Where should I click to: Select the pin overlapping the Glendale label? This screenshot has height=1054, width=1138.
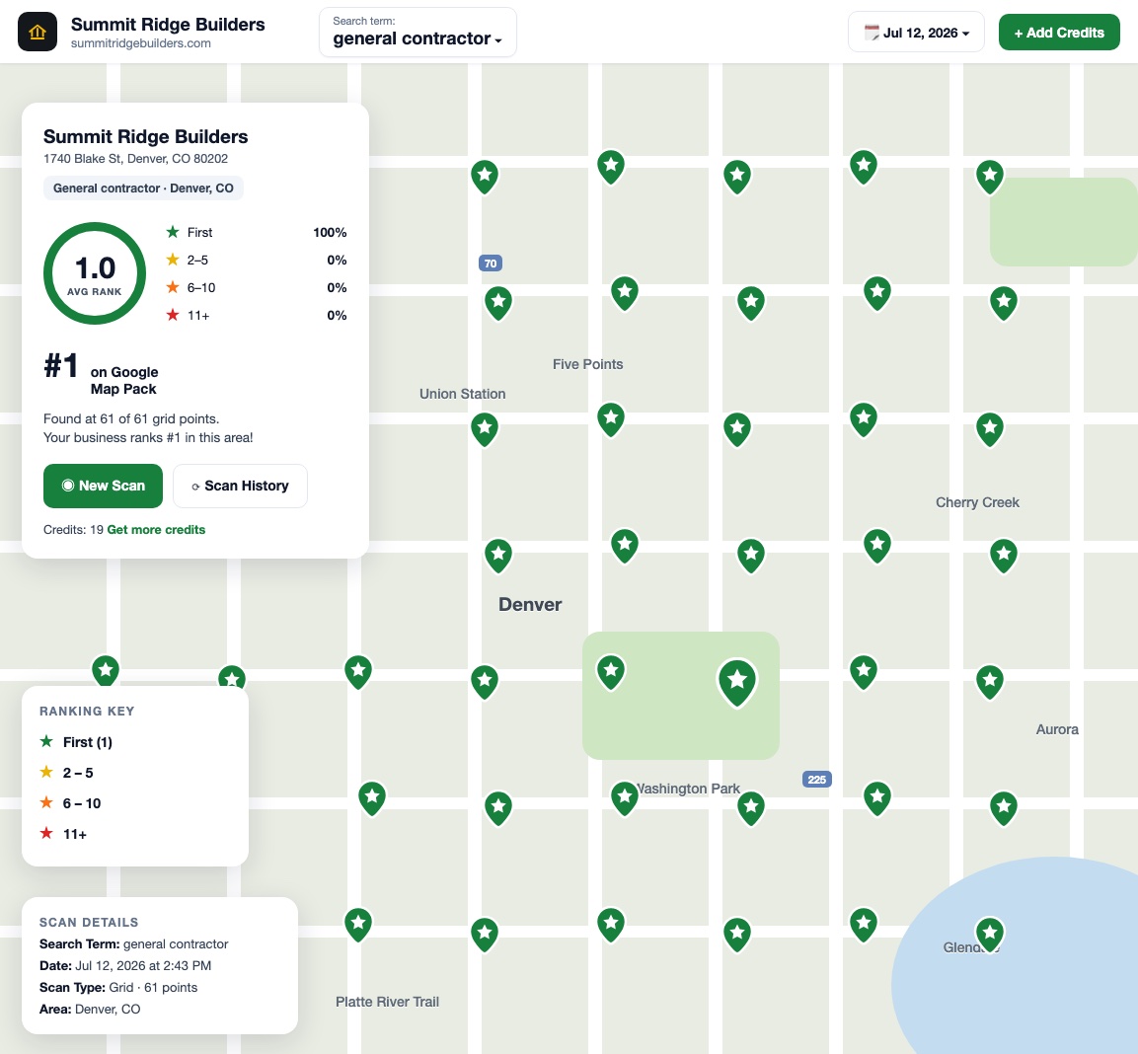(990, 935)
